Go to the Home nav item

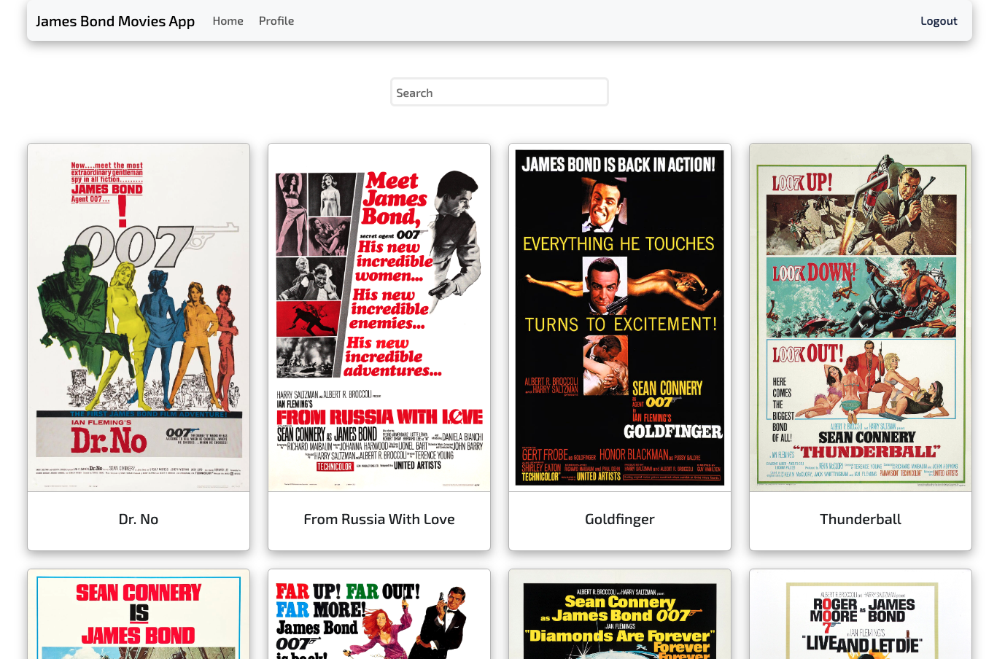click(228, 21)
